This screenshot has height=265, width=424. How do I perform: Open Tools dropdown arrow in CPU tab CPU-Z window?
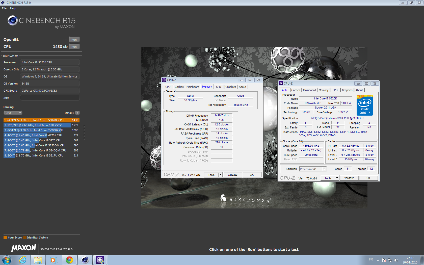[337, 178]
